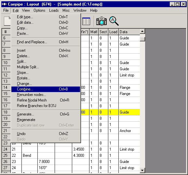Viewport: 188px width, 175px height.
Task: Select Renumber nodes... menu entry
Action: (x=46, y=95)
